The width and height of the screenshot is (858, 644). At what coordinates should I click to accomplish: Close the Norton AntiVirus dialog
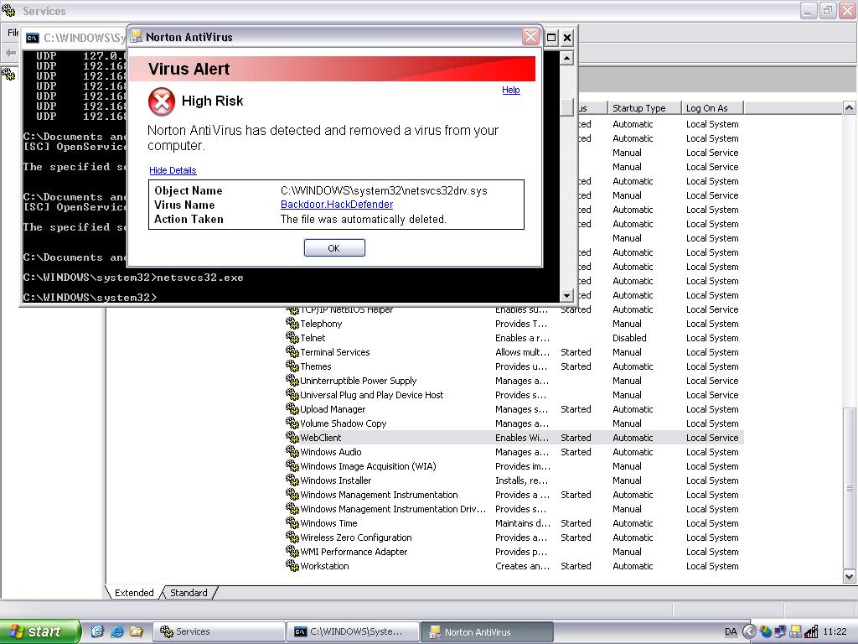pos(530,37)
